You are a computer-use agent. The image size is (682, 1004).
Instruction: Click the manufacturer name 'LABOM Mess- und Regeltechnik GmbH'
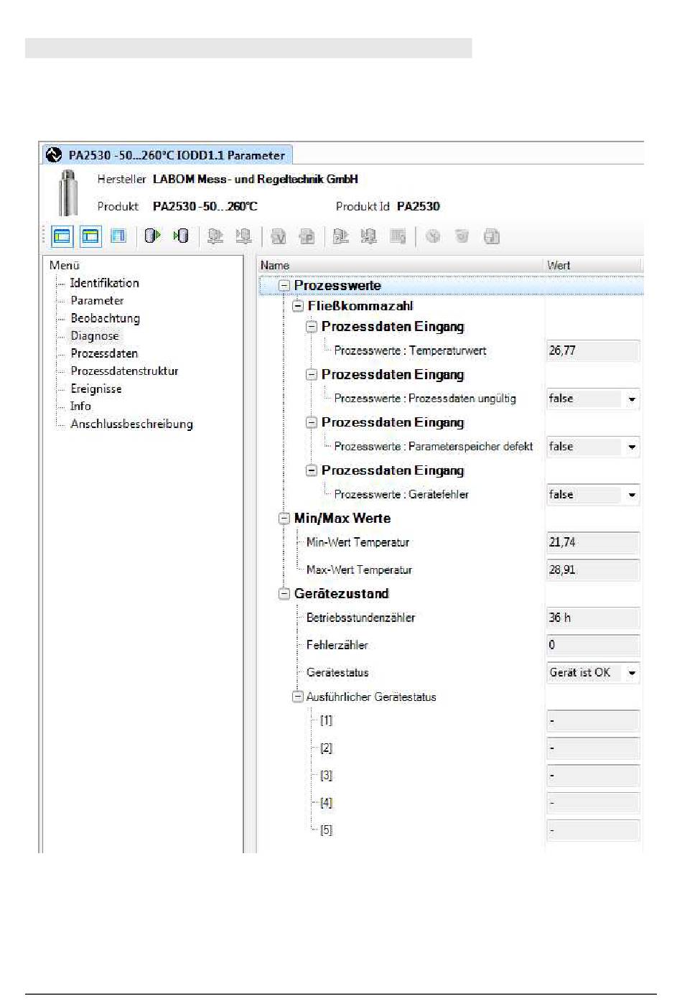(256, 180)
